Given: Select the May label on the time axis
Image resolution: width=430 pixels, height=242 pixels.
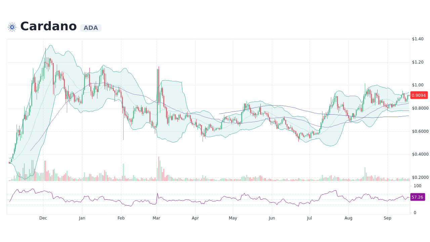Looking at the screenshot, I should [x=233, y=218].
